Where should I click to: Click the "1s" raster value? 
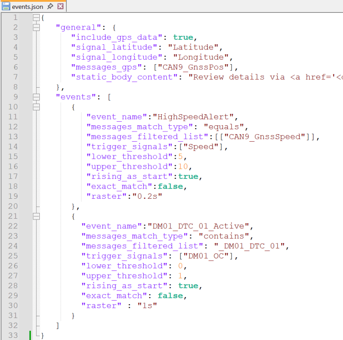click(x=148, y=305)
